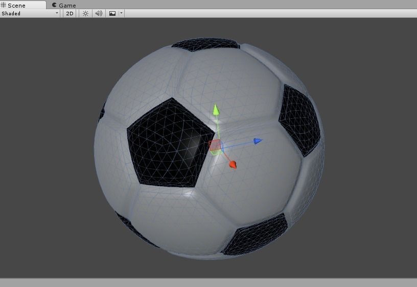Switch to the Scene tab
This screenshot has width=417, height=287.
tap(23, 5)
